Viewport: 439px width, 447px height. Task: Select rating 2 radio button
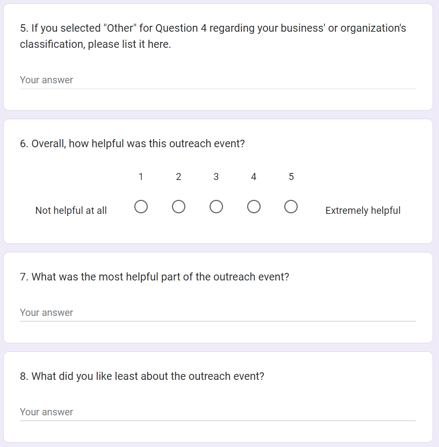click(x=178, y=207)
